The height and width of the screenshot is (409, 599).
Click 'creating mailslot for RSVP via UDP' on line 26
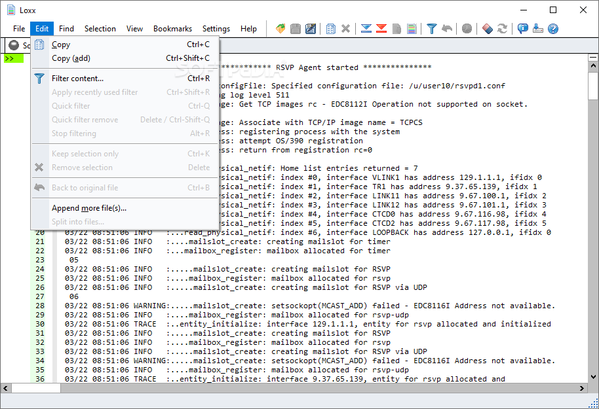click(349, 287)
